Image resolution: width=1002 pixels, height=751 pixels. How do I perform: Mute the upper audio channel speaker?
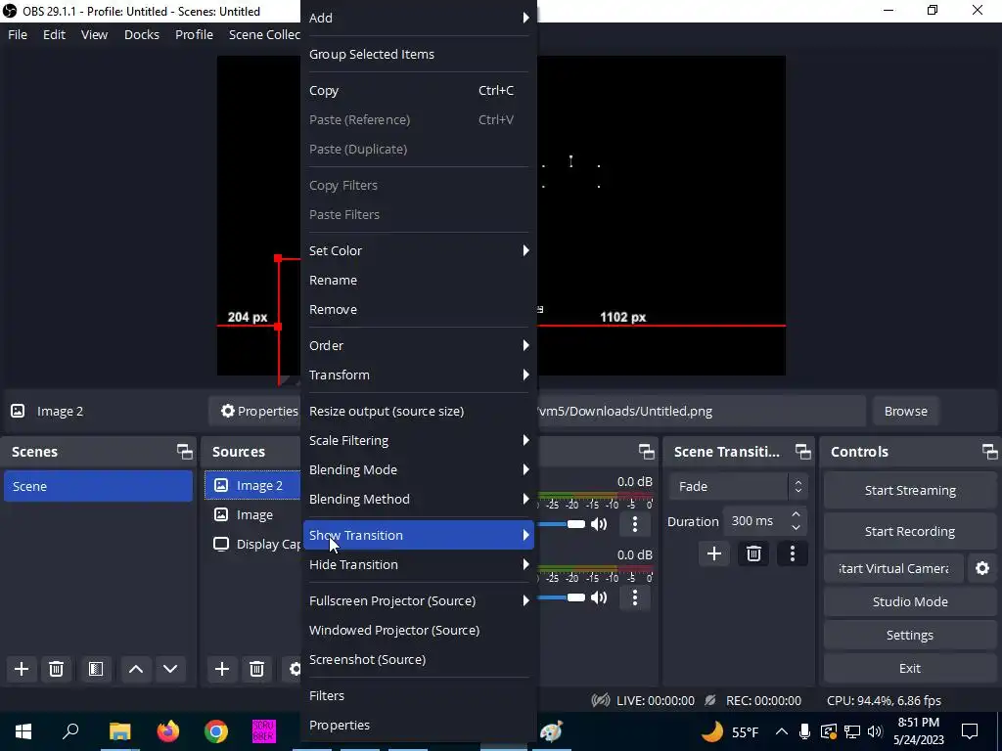599,524
